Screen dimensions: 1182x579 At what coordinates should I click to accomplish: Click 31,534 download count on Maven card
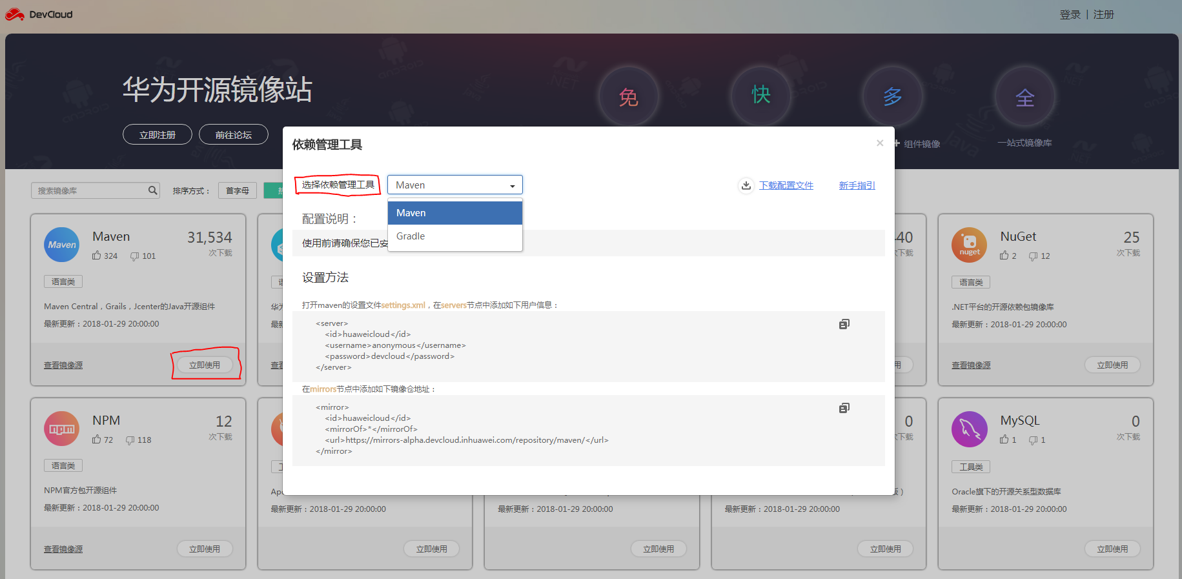tap(210, 238)
